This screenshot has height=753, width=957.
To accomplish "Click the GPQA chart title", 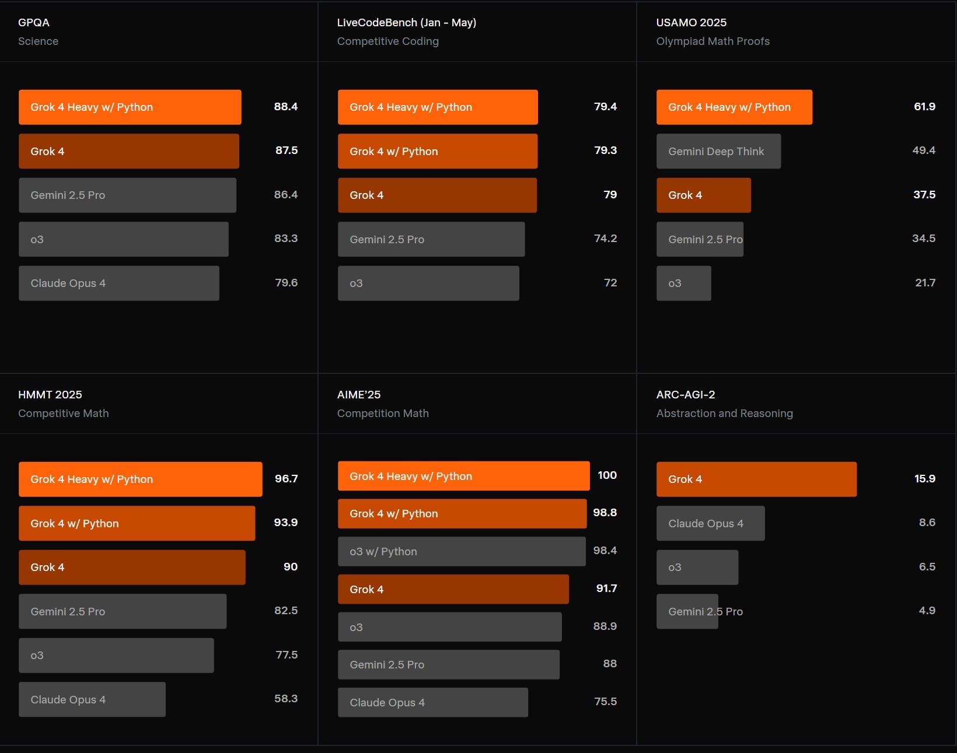I will click(34, 22).
